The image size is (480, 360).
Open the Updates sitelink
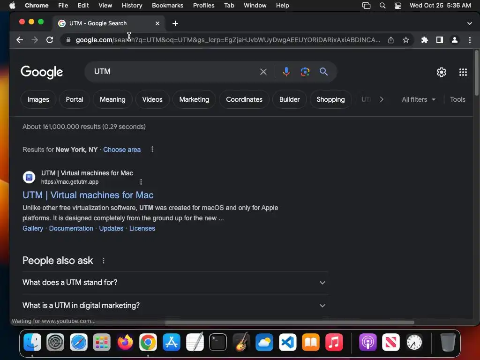[x=111, y=228]
